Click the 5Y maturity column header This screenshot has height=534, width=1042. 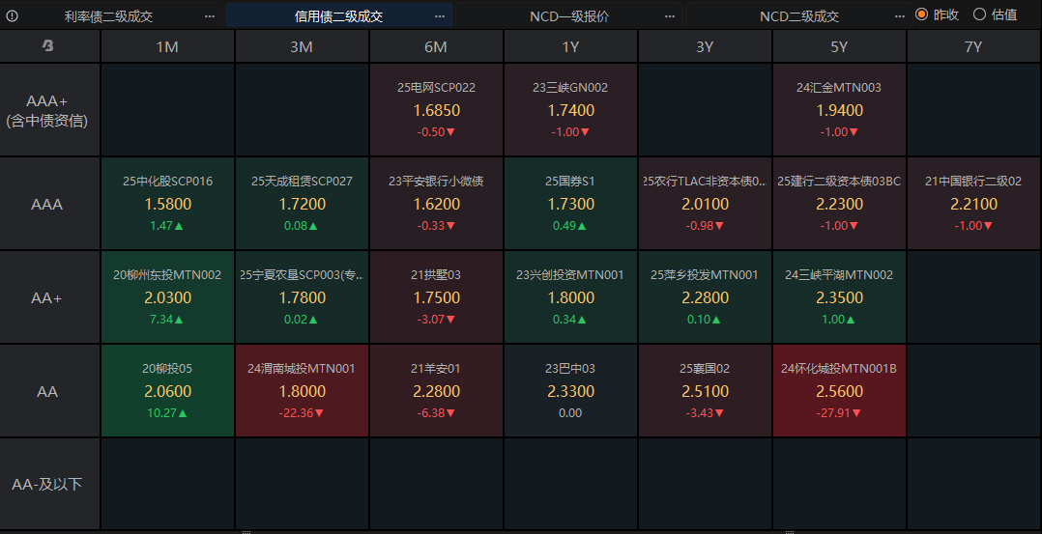[839, 46]
